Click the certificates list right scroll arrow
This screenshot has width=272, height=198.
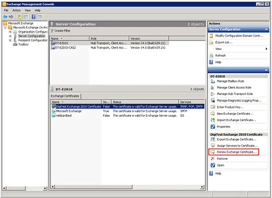[203, 187]
